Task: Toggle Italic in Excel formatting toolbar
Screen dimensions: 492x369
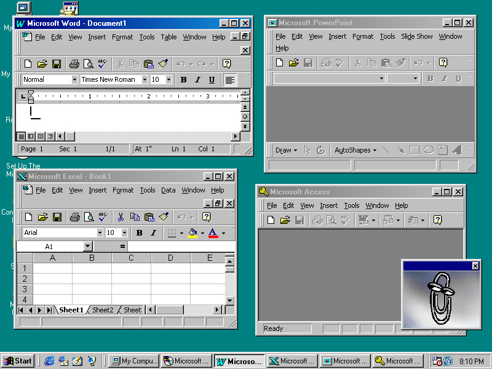Action: pyautogui.click(x=153, y=233)
